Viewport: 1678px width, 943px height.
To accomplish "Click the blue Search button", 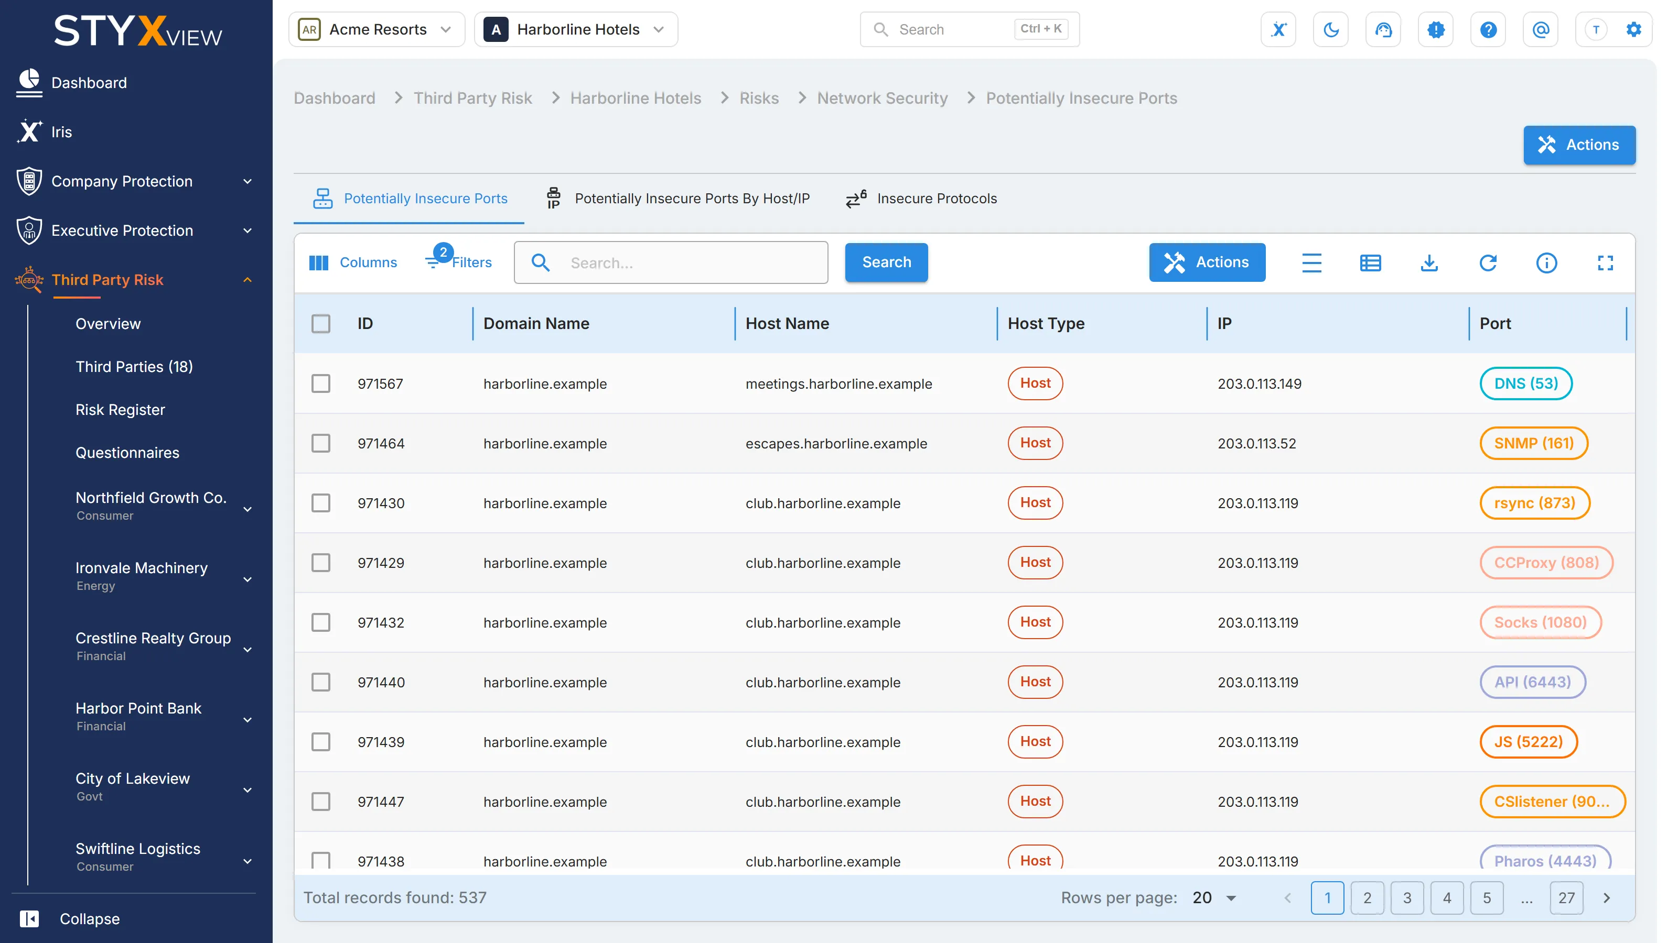I will pyautogui.click(x=886, y=262).
